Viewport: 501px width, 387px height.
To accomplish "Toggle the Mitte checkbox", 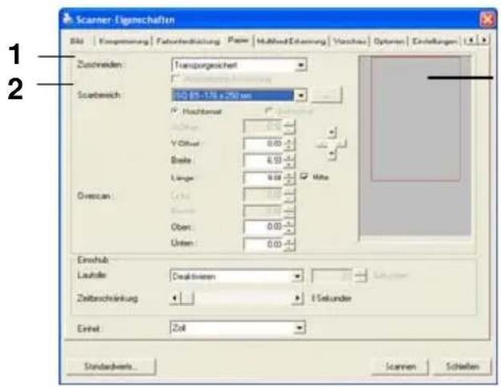I will [x=304, y=176].
